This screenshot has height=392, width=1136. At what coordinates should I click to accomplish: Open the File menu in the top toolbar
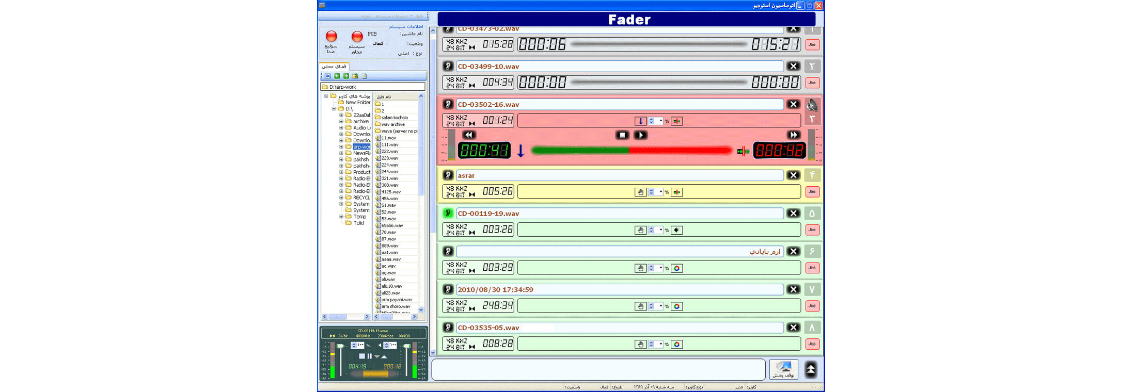pyautogui.click(x=419, y=16)
